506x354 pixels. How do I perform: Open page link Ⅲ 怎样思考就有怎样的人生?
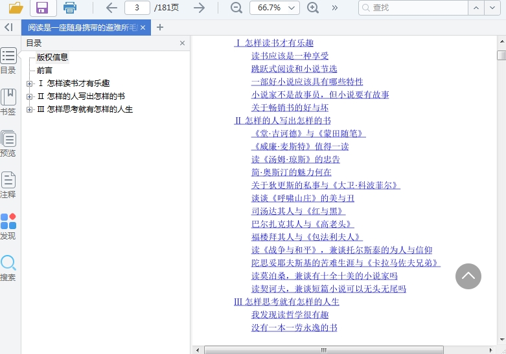click(x=286, y=302)
